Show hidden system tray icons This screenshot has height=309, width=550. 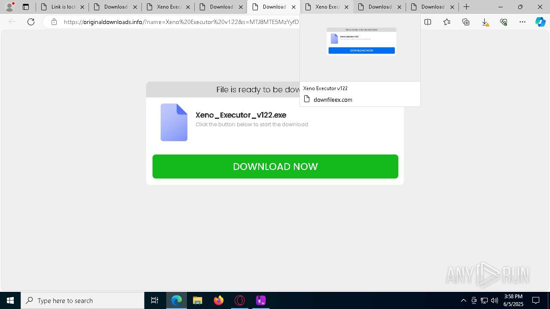(463, 300)
